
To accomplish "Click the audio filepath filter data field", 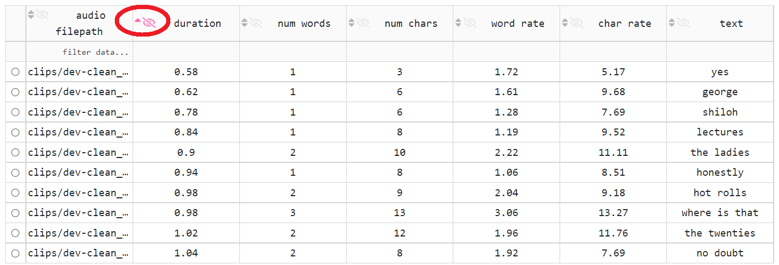I will click(79, 52).
